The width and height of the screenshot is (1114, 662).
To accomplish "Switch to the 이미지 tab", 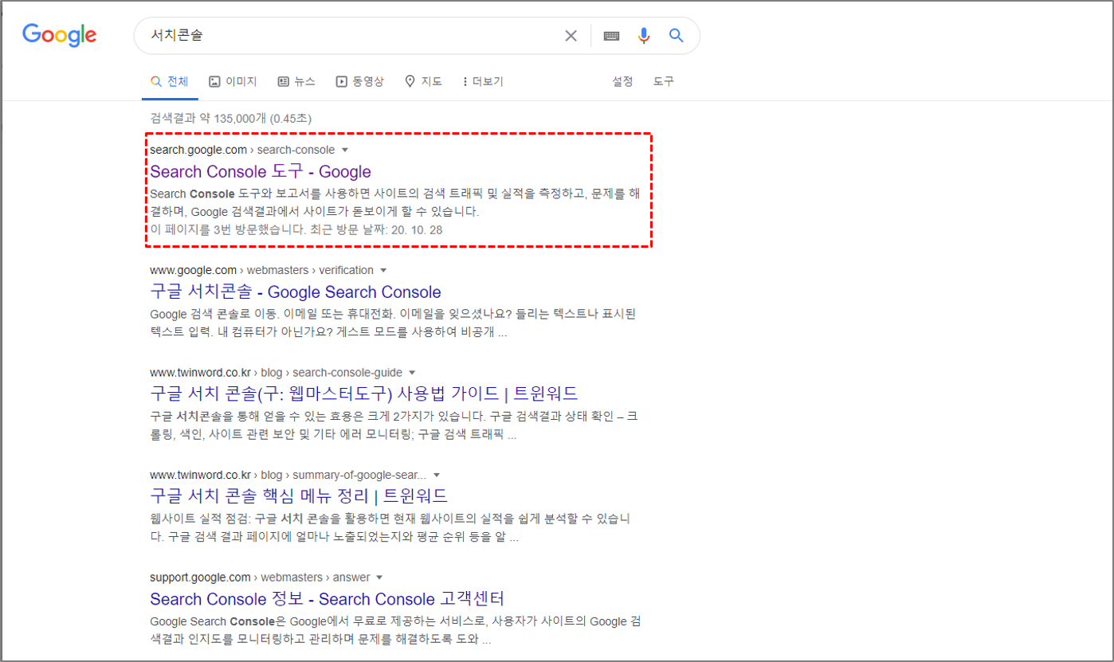I will point(233,81).
